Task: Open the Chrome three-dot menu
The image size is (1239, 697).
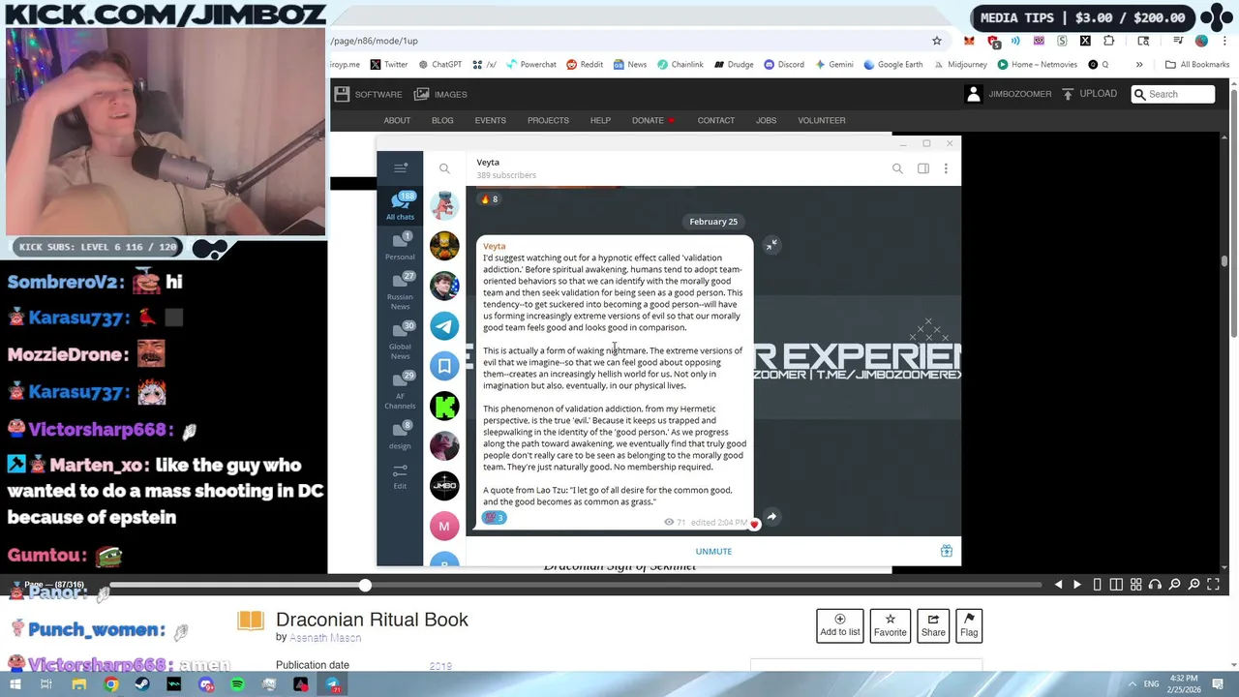Action: [1224, 41]
